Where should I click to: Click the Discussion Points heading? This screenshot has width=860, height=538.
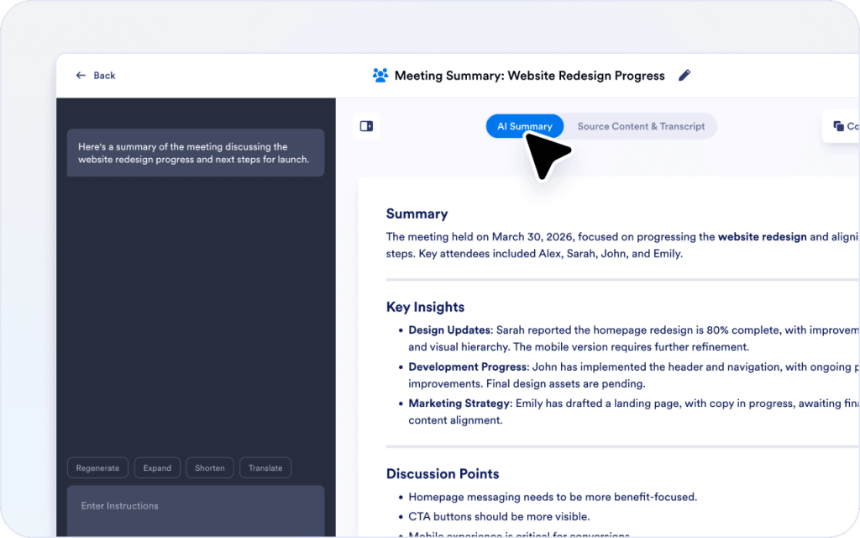(443, 473)
